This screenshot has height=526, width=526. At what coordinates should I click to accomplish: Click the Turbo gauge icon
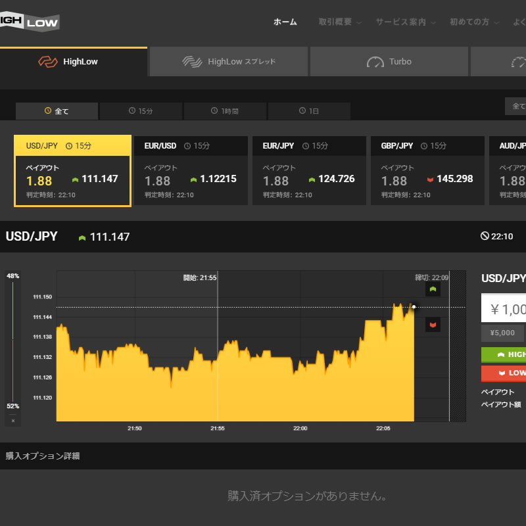pos(375,62)
